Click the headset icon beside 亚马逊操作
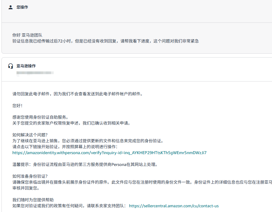This screenshot has width=272, height=212. tap(11, 66)
